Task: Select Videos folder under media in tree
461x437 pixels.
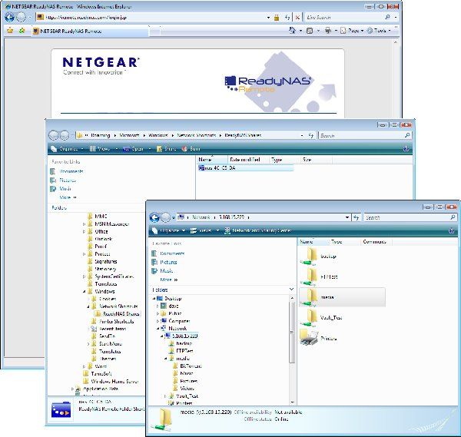Action: click(x=187, y=388)
